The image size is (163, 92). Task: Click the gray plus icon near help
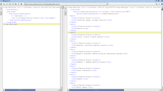click(x=159, y=4)
